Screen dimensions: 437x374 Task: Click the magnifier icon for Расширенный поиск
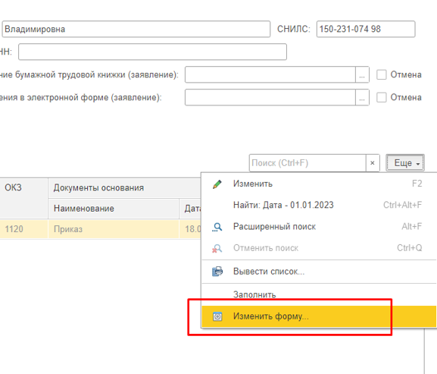[x=217, y=227]
